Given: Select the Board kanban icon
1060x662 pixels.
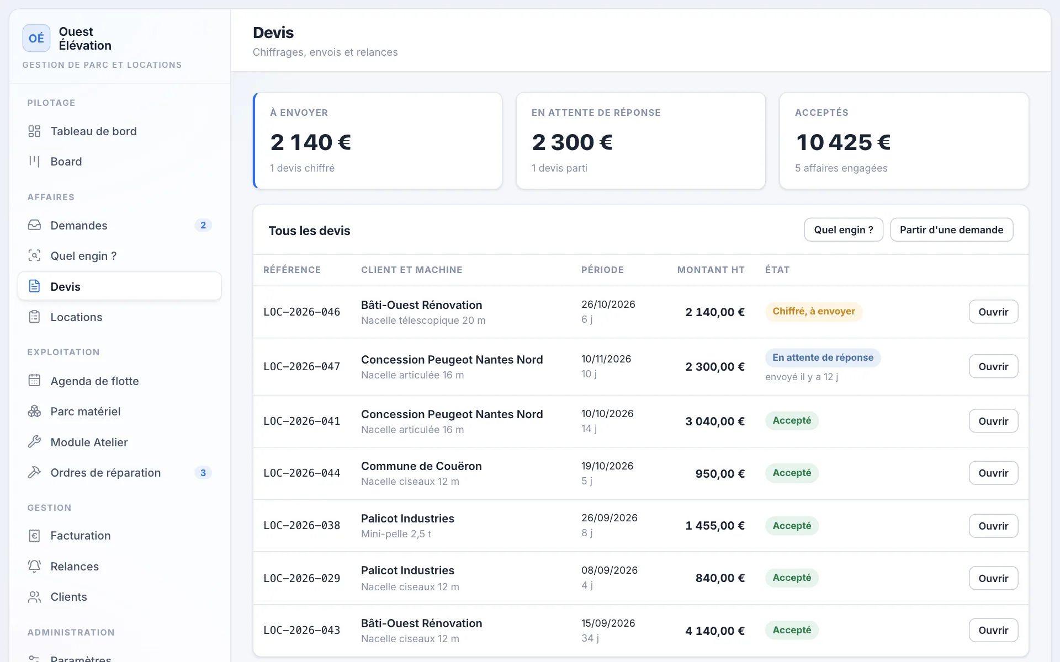Looking at the screenshot, I should [34, 162].
